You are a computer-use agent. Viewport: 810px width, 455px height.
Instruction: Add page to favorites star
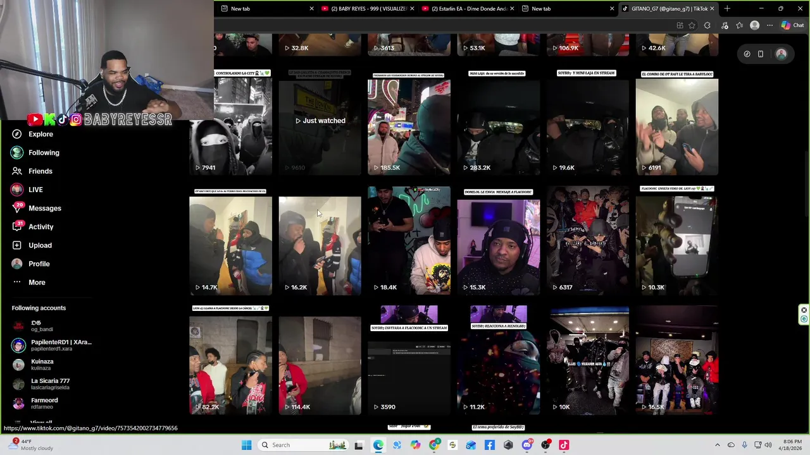[692, 25]
